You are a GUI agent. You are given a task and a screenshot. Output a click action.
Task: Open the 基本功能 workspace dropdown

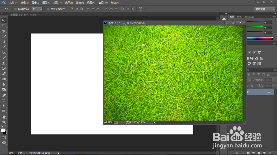click(265, 9)
